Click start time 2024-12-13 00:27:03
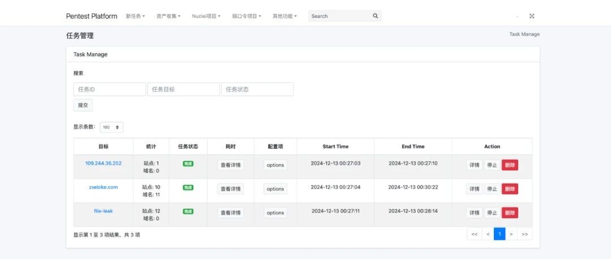The height and width of the screenshot is (259, 611). click(335, 163)
